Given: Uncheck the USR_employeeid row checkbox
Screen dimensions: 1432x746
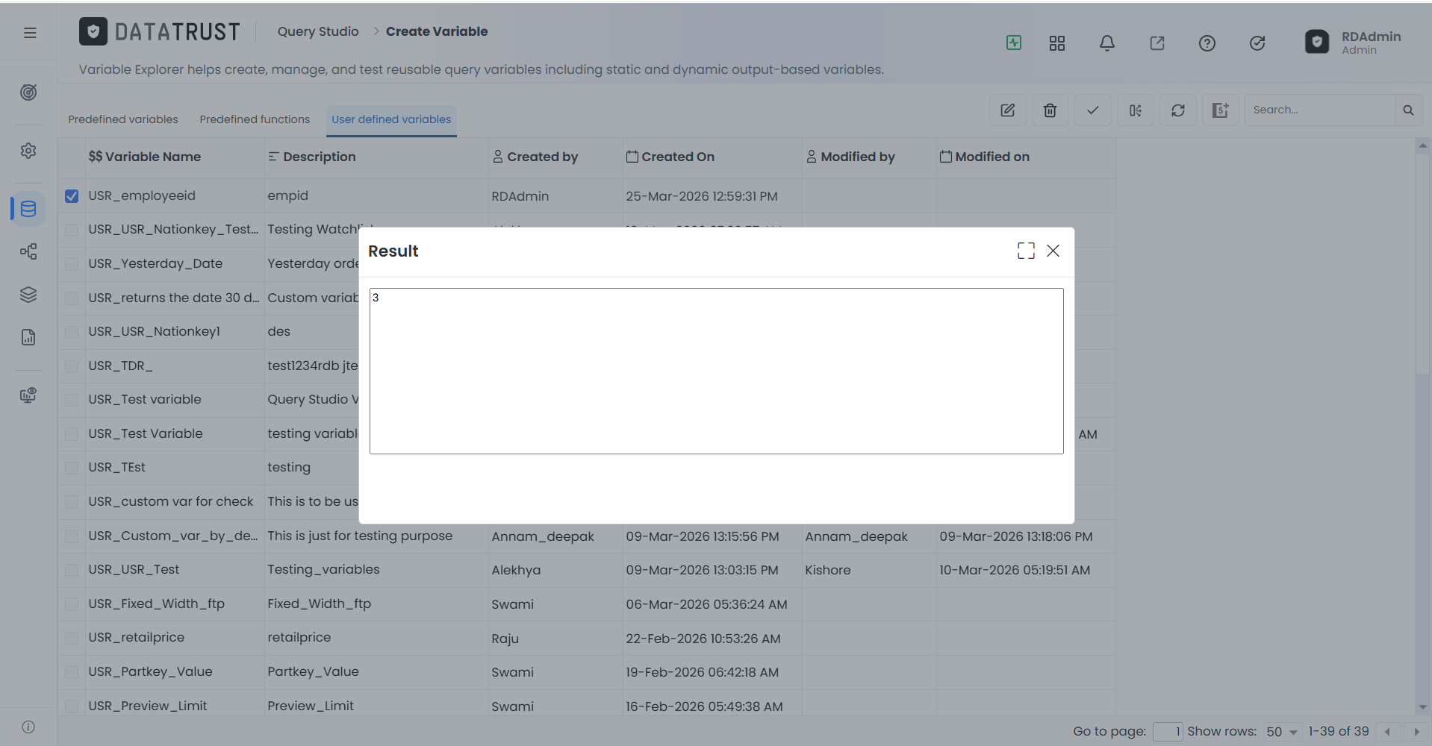Looking at the screenshot, I should pos(72,196).
